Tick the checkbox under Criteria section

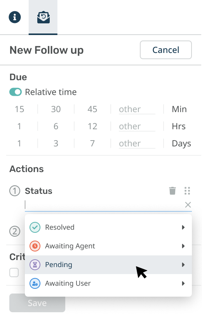pyautogui.click(x=14, y=273)
